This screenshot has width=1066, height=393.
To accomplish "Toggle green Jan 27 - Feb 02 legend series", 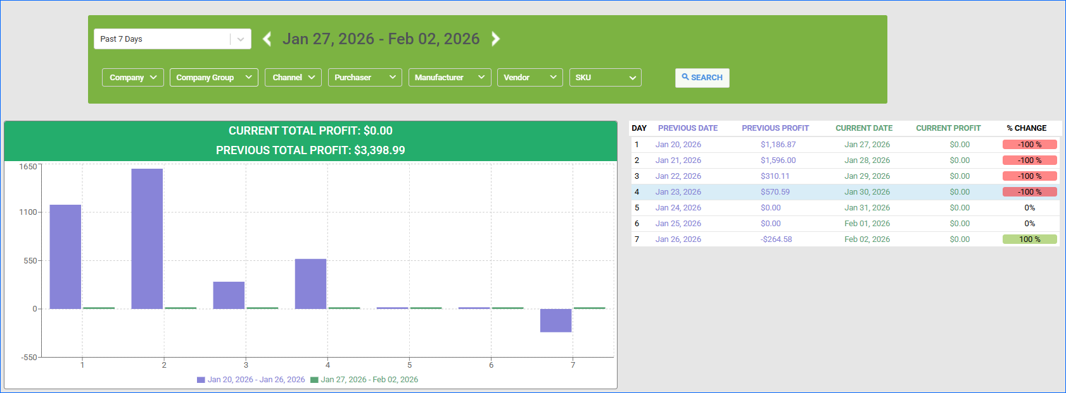I will coord(364,380).
